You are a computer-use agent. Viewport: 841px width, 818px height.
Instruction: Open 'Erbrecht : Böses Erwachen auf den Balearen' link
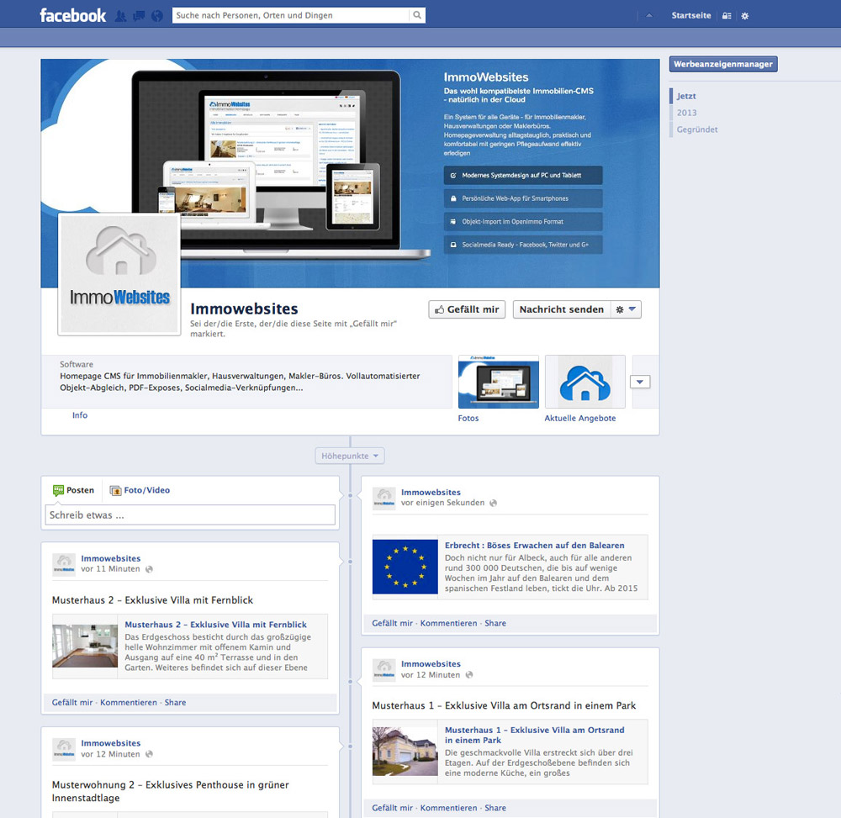(x=534, y=545)
